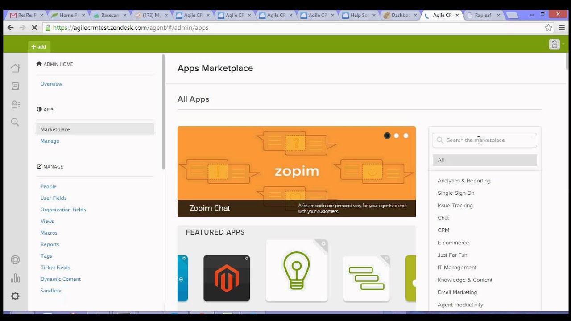Click the green padlock site info icon
571x321 pixels.
point(48,28)
